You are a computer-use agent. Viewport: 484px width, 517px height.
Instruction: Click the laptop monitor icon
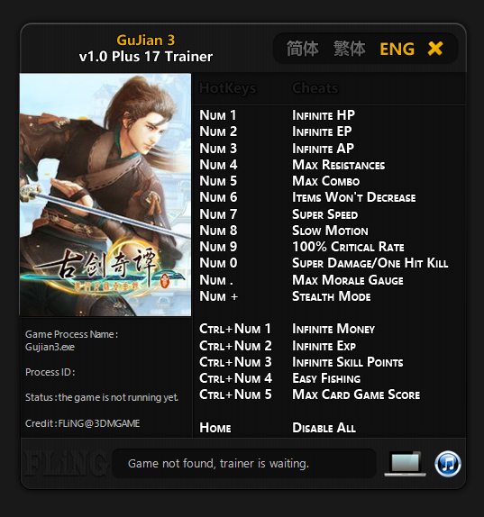point(406,464)
